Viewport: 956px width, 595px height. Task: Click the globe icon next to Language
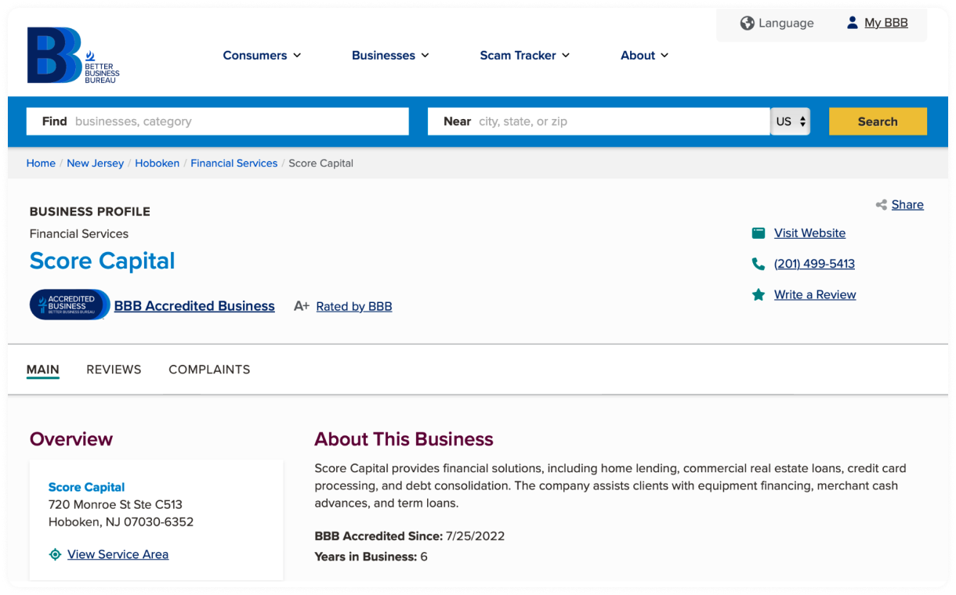coord(747,23)
